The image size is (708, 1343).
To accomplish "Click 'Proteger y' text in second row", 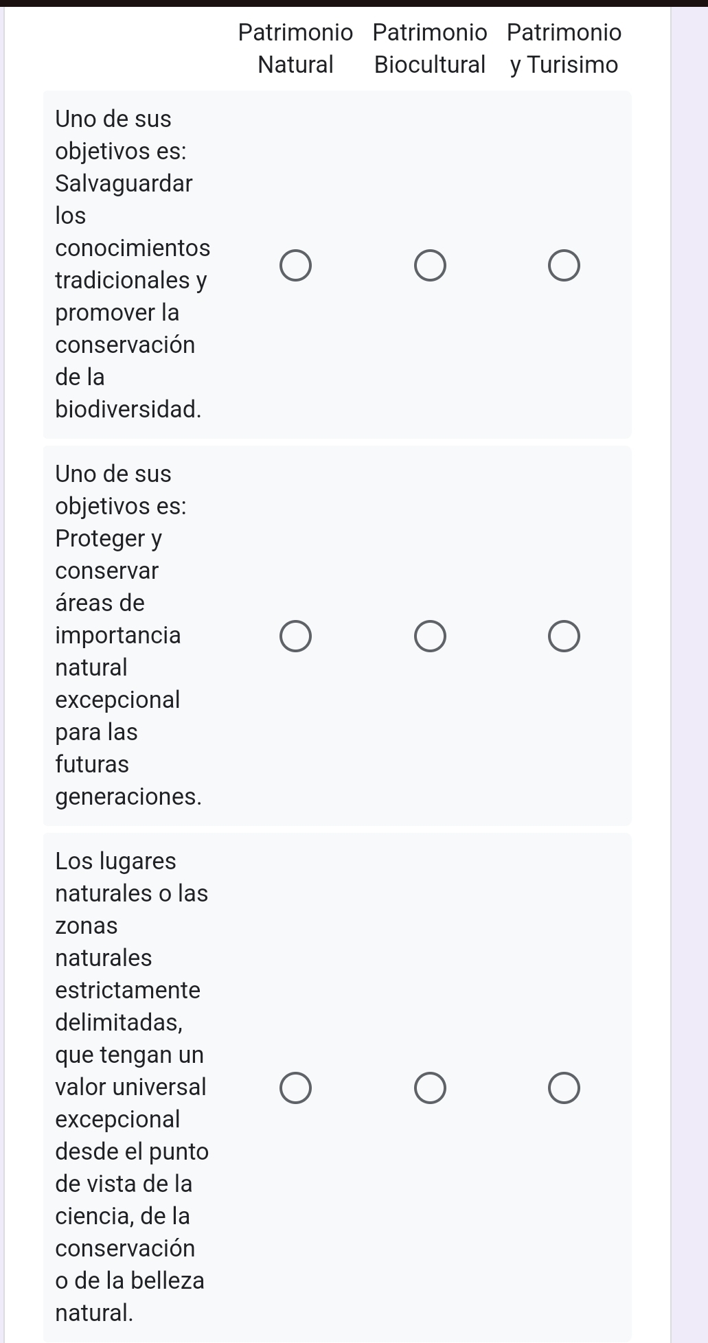I will (x=109, y=538).
